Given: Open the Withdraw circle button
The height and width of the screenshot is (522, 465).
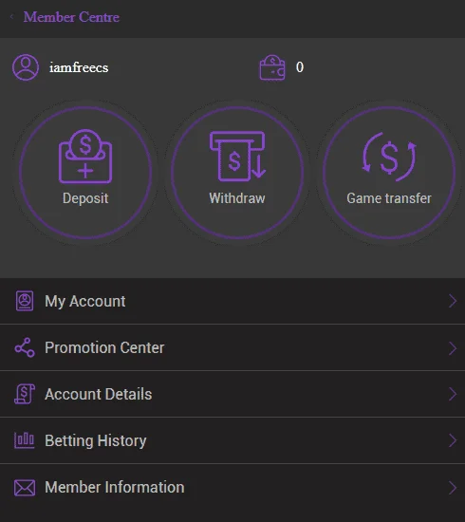Looking at the screenshot, I should [237, 173].
